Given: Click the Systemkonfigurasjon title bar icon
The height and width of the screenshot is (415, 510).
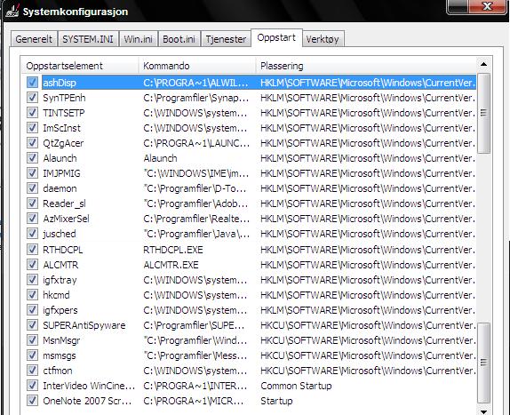Looking at the screenshot, I should point(12,11).
